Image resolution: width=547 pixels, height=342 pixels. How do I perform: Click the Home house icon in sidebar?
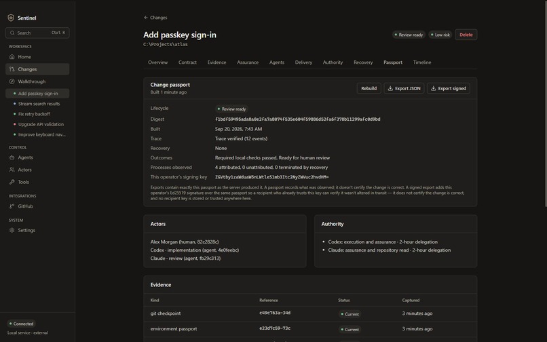click(x=12, y=56)
